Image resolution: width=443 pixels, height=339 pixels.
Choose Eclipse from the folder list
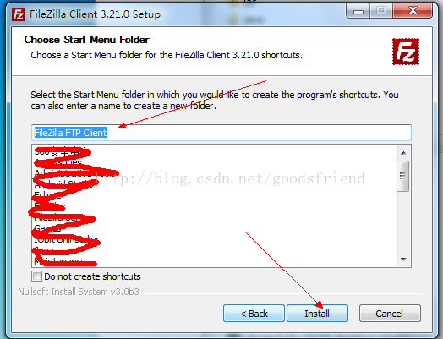tap(47, 195)
